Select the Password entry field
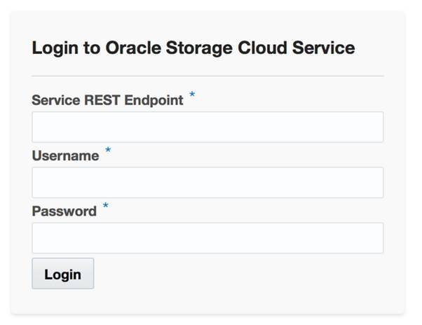422x325 pixels. click(x=207, y=237)
